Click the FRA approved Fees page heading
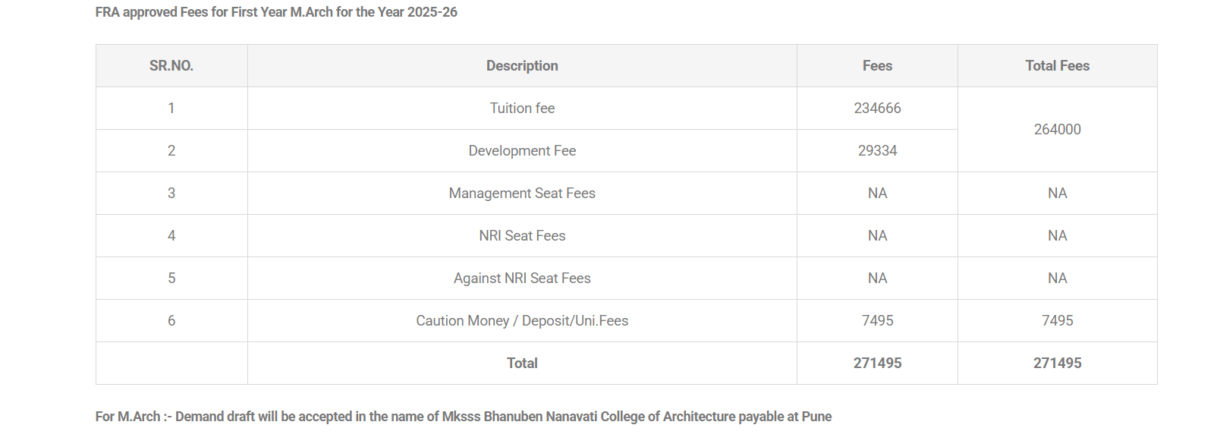1217x447 pixels. click(276, 12)
